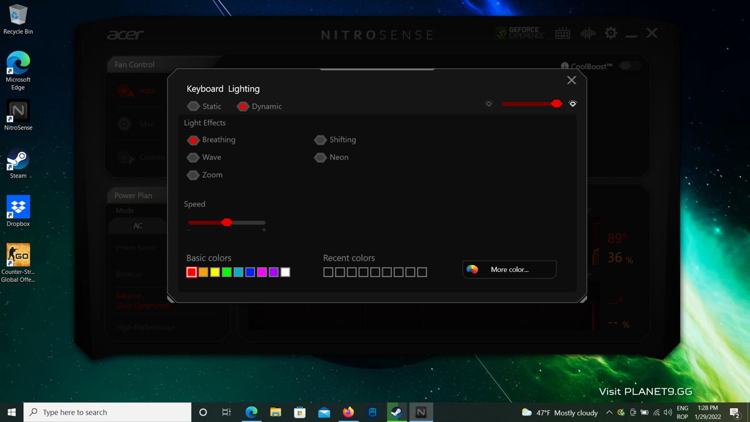The width and height of the screenshot is (750, 422).
Task: Select Balance (Acer Optimized) plan
Action: pos(143,301)
